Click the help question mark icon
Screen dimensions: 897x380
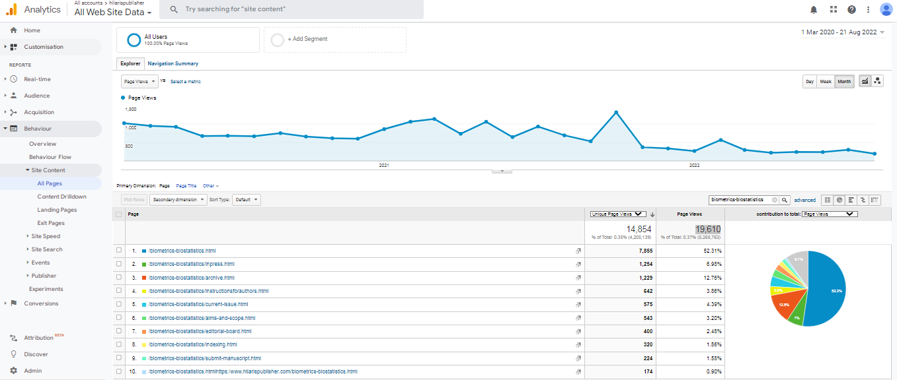click(851, 9)
